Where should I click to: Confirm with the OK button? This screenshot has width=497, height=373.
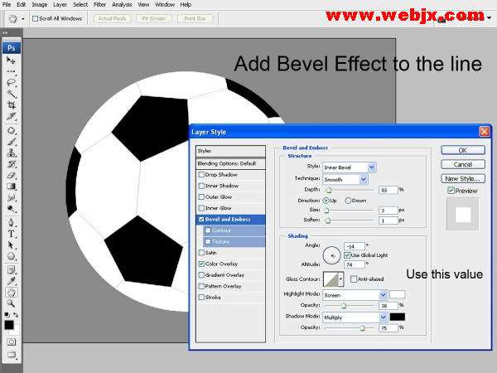pos(463,150)
